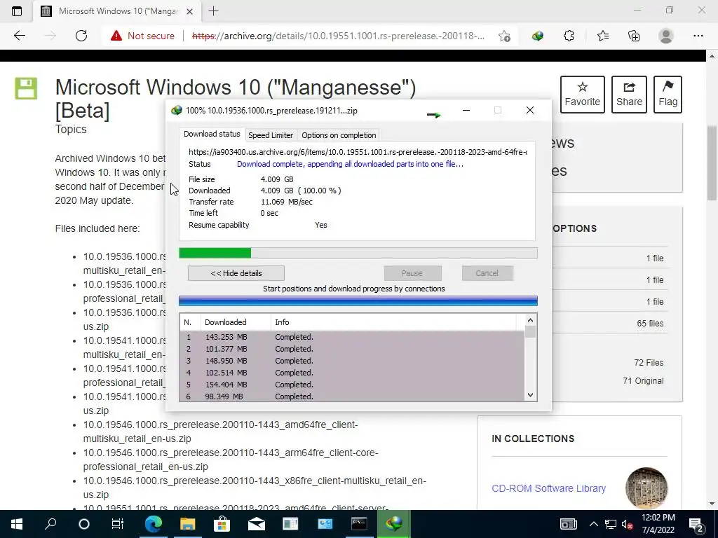The image size is (718, 538).
Task: Open the taskbar Search icon
Action: 50,524
